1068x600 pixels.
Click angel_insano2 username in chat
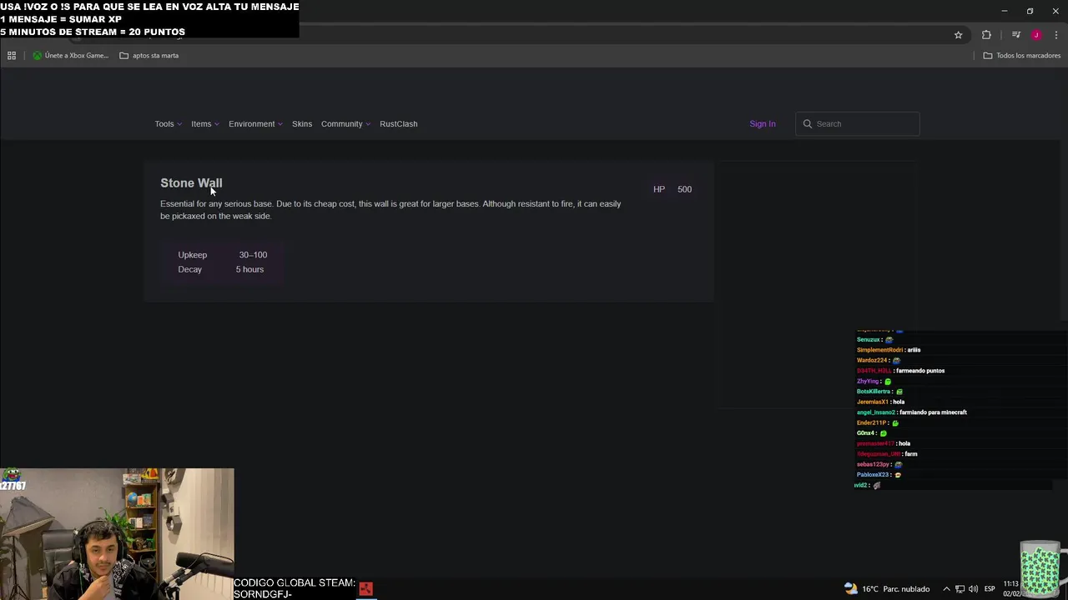pyautogui.click(x=876, y=412)
